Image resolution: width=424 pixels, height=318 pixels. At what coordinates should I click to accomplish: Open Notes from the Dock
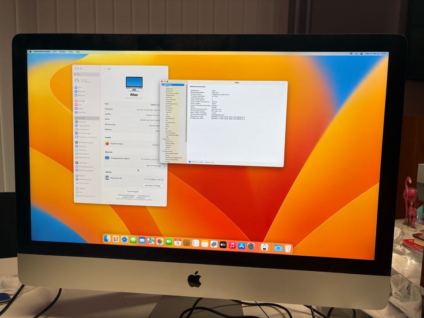tap(204, 244)
